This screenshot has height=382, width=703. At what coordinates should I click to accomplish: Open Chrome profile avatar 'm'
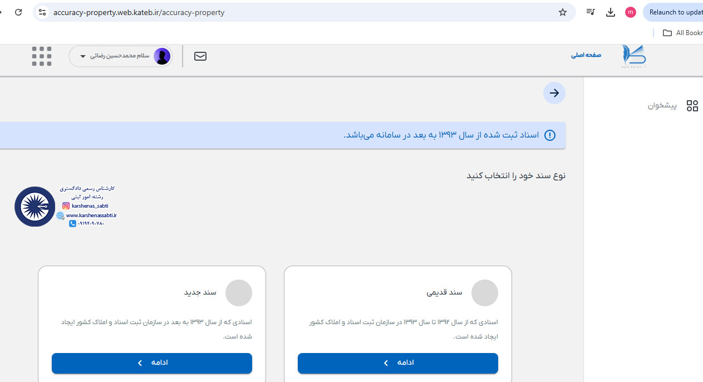pyautogui.click(x=631, y=12)
